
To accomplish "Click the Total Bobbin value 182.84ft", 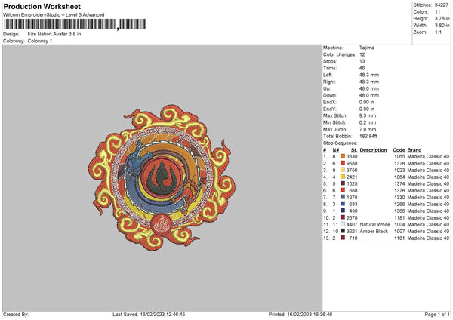I will click(368, 136).
